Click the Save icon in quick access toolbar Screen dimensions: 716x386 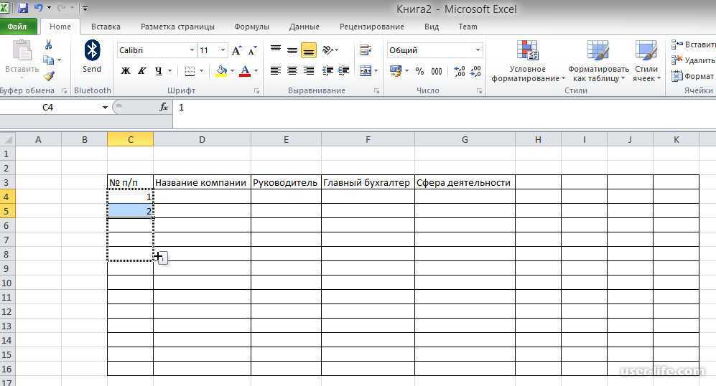(22, 8)
